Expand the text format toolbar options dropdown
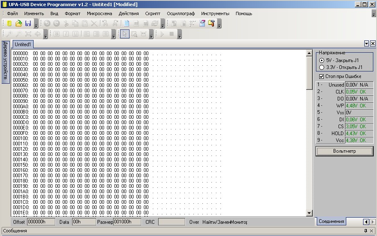Screen dimensions: 377x236 (114, 34)
